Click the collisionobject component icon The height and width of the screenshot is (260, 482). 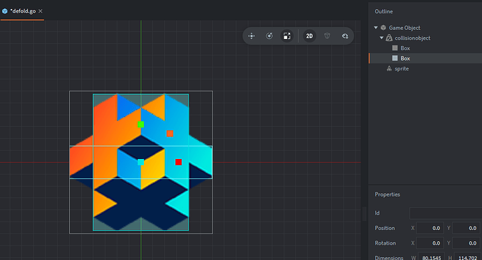click(x=389, y=38)
